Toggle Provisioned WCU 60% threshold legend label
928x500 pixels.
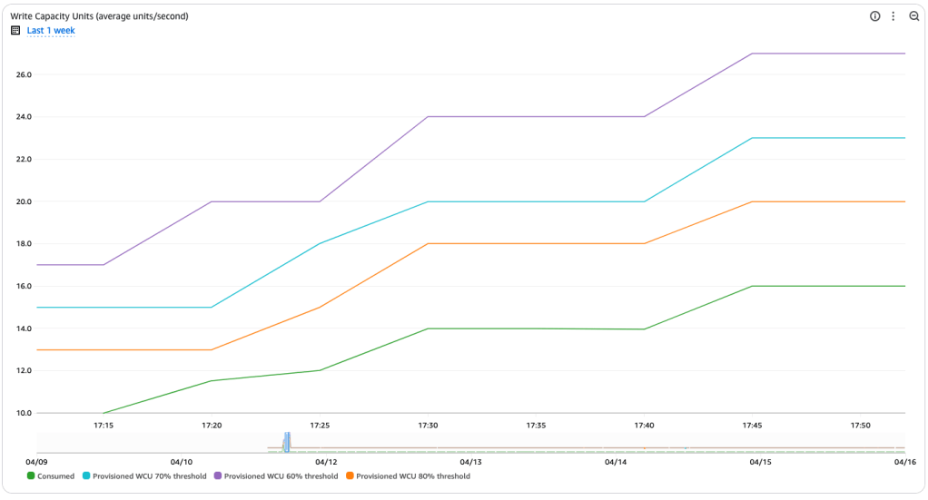(x=281, y=475)
